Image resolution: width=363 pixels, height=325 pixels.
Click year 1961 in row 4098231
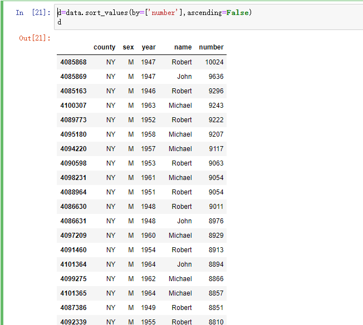pyautogui.click(x=149, y=178)
